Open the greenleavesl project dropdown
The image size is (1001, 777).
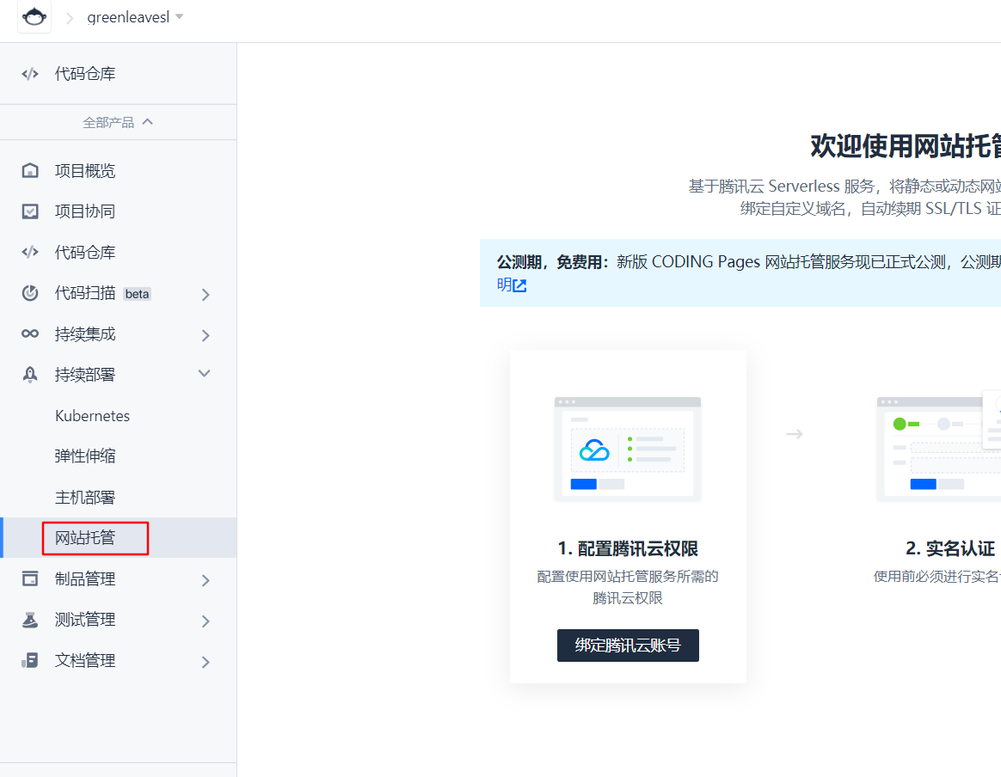click(x=135, y=17)
